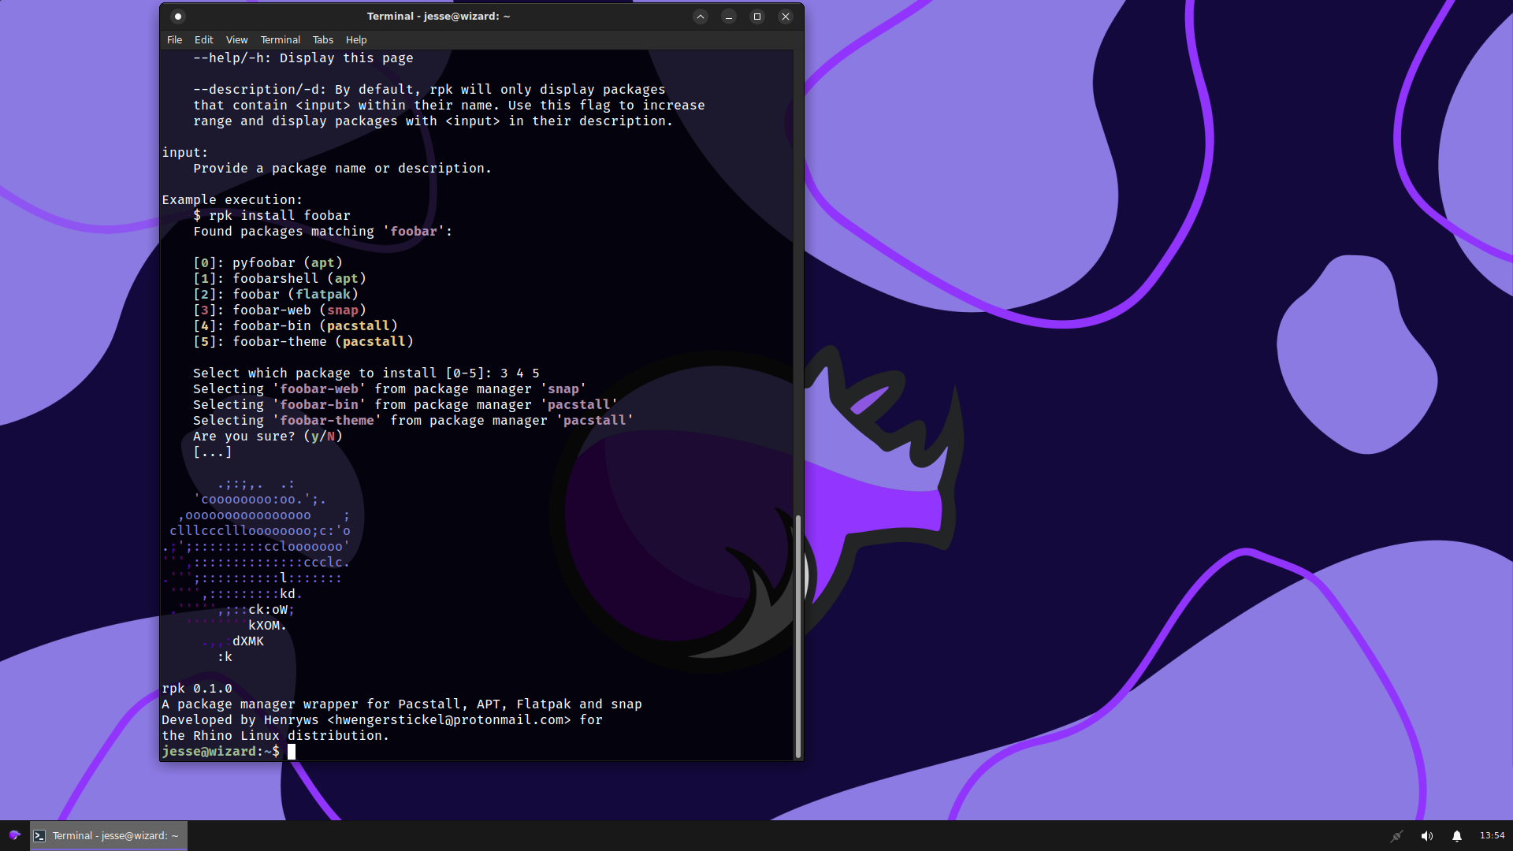
Task: Open the network connection tray icon
Action: (x=1397, y=836)
